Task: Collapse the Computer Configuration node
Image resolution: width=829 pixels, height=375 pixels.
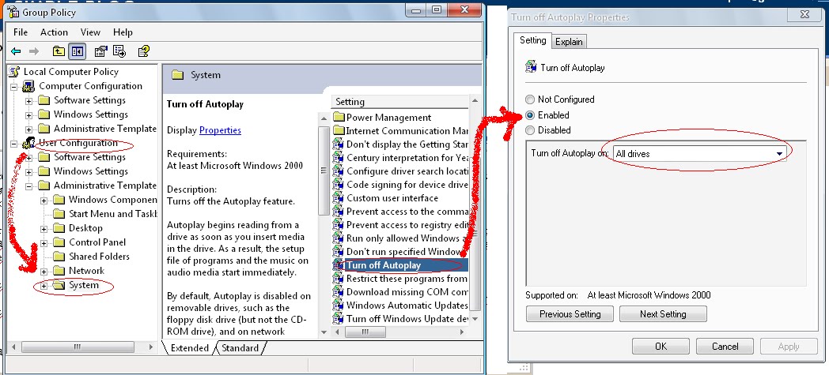Action: pos(14,87)
